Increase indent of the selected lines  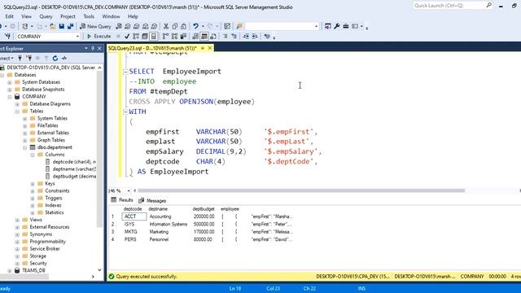255,36
